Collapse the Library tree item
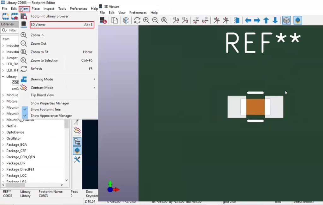The height and width of the screenshot is (205, 323). click(x=3, y=76)
